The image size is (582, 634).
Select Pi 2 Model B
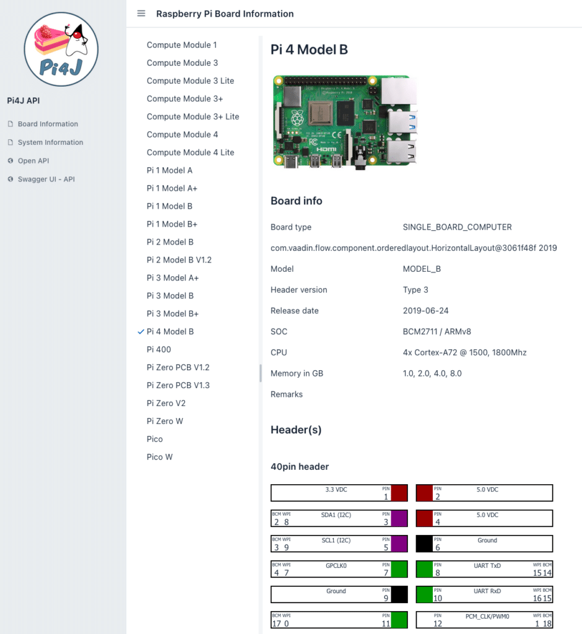coord(170,242)
